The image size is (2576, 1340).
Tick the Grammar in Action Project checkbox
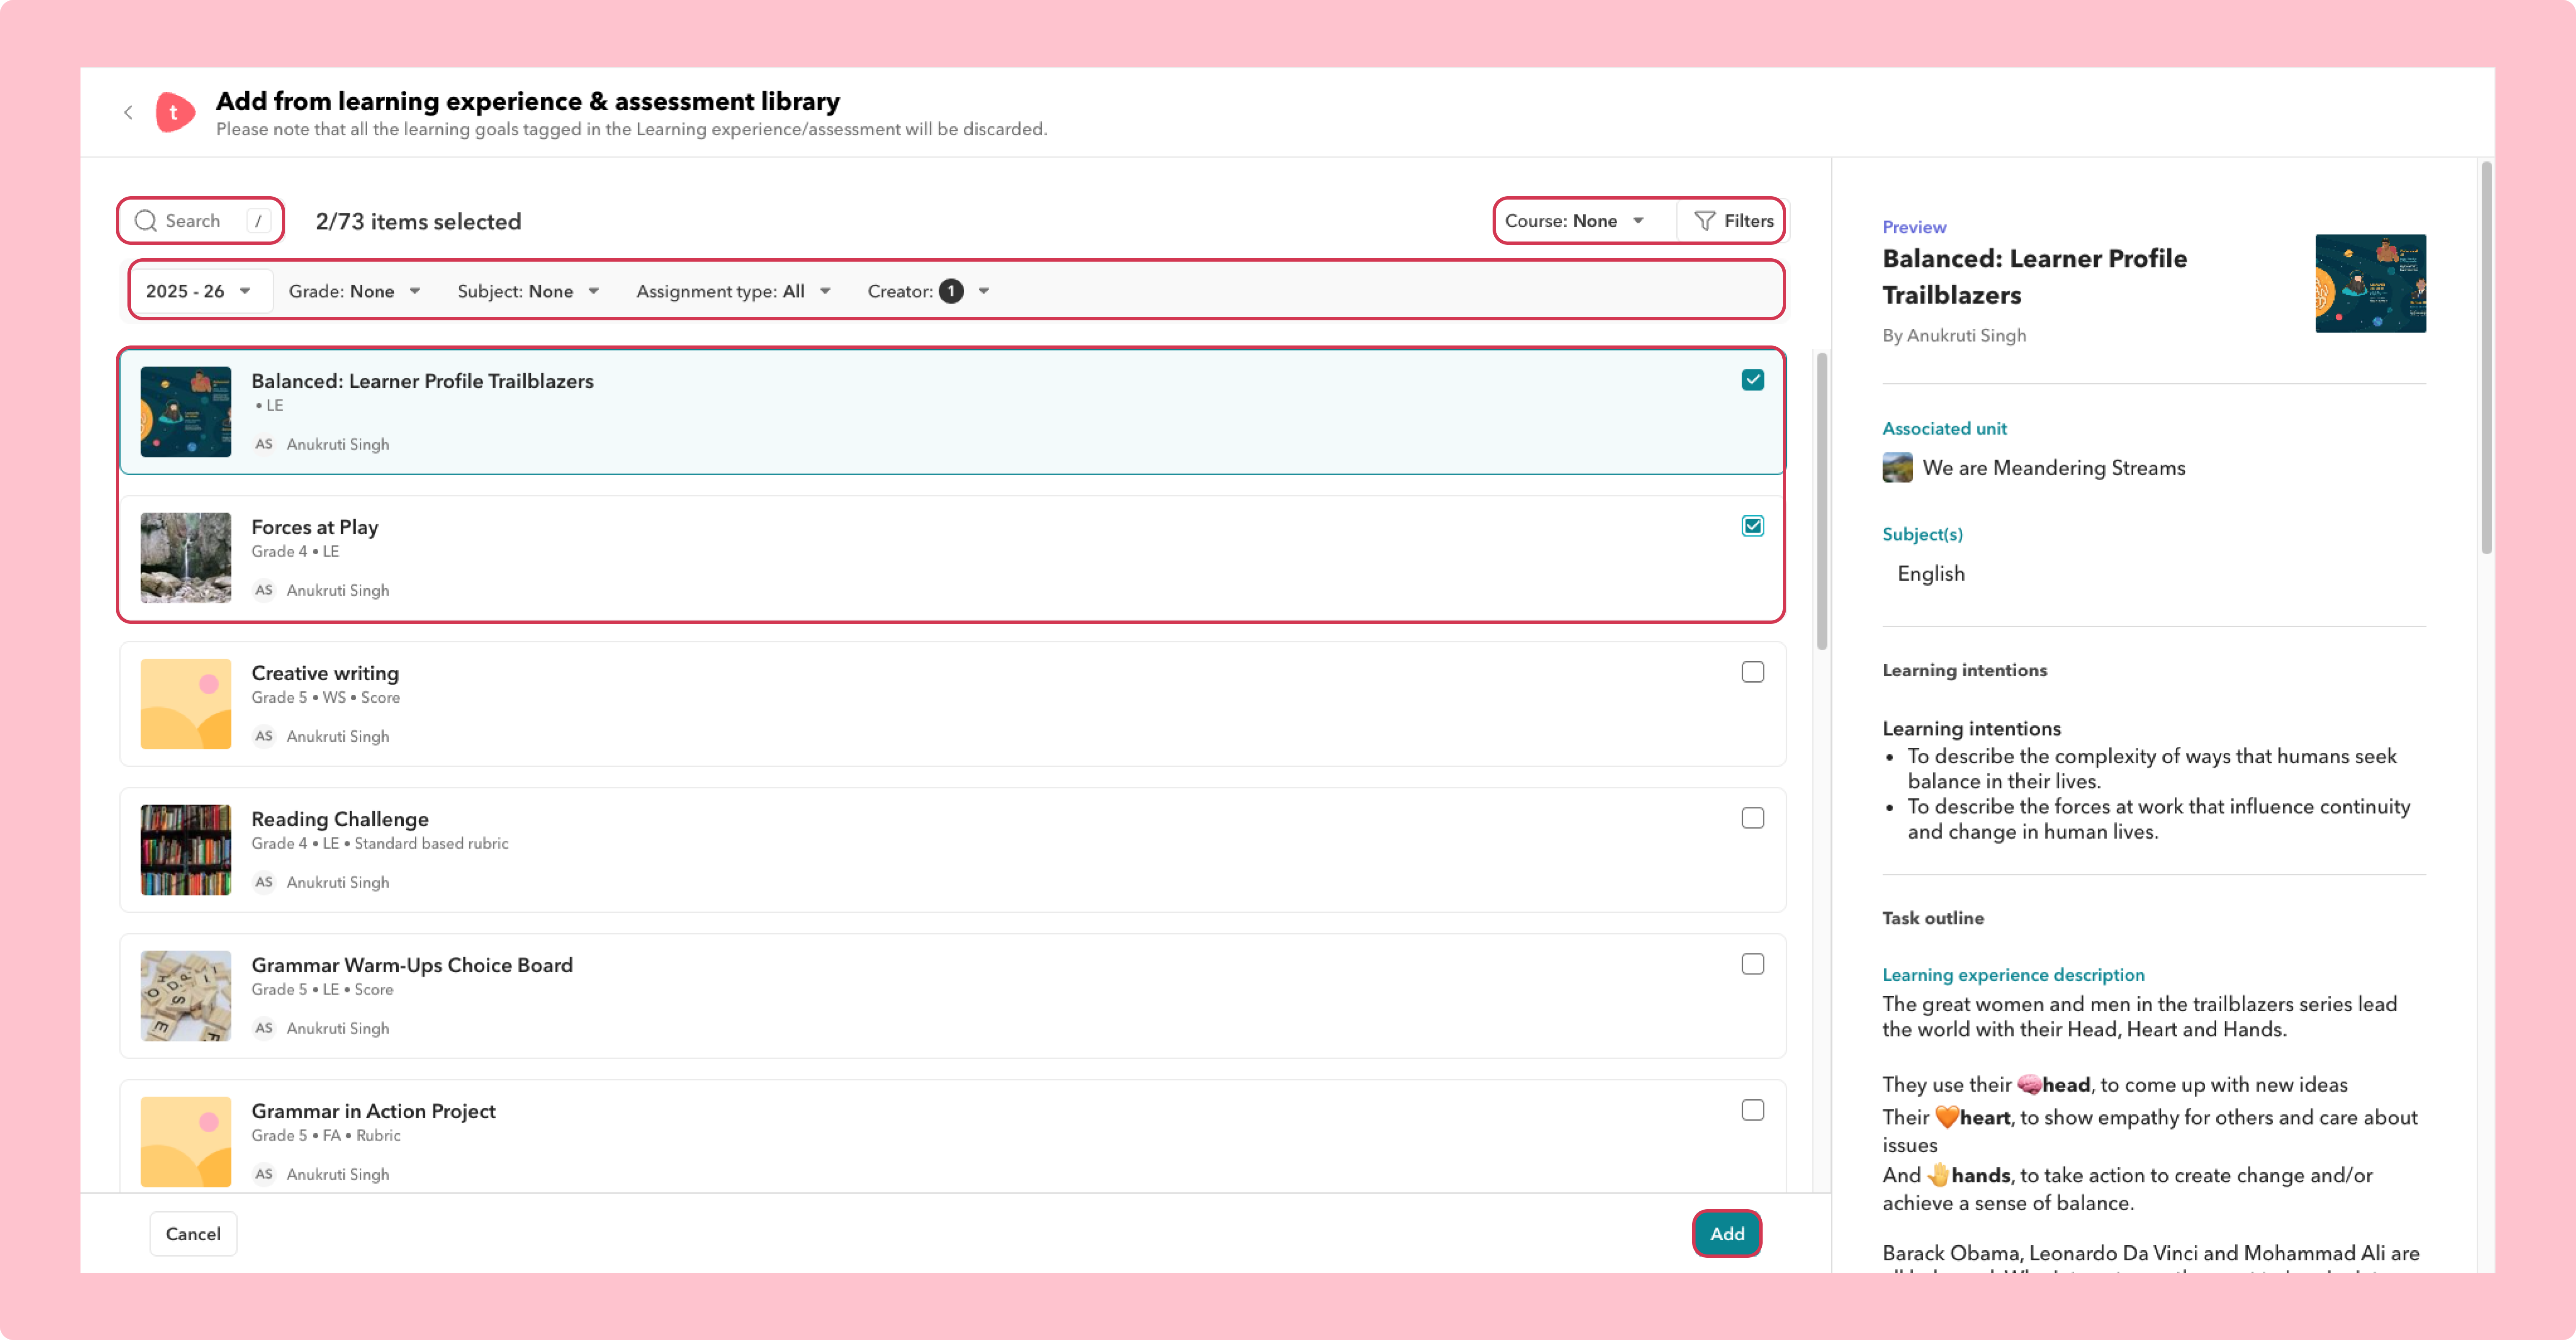(x=1752, y=1110)
